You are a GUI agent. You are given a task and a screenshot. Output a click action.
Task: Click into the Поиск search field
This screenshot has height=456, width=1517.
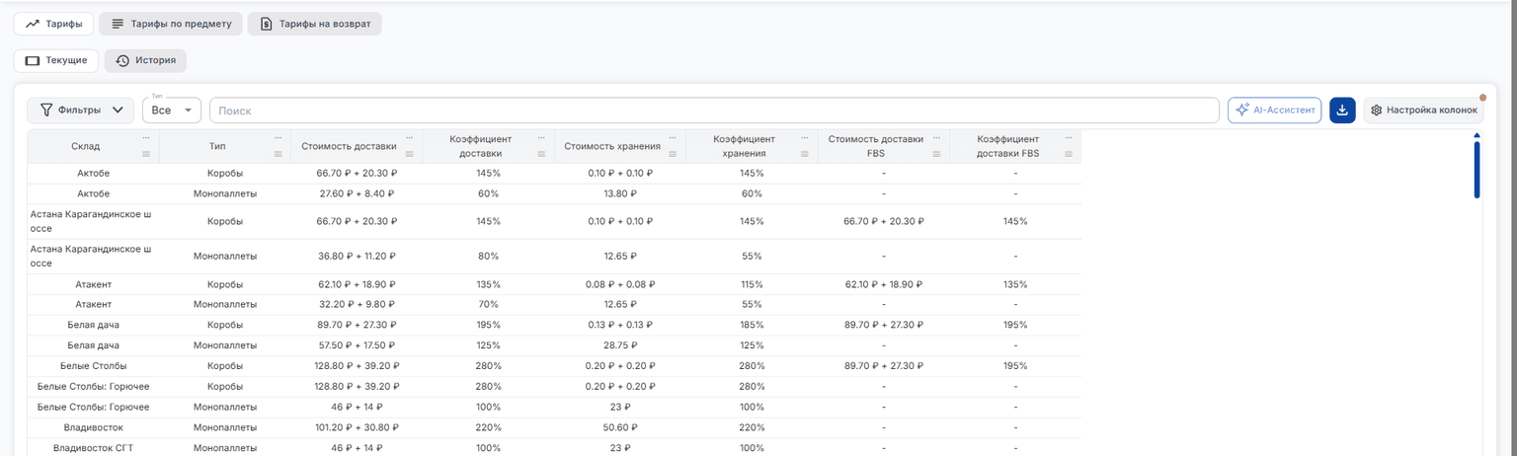pos(714,111)
